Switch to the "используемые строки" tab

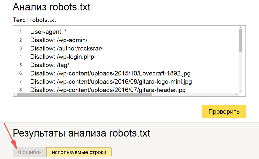point(79,152)
